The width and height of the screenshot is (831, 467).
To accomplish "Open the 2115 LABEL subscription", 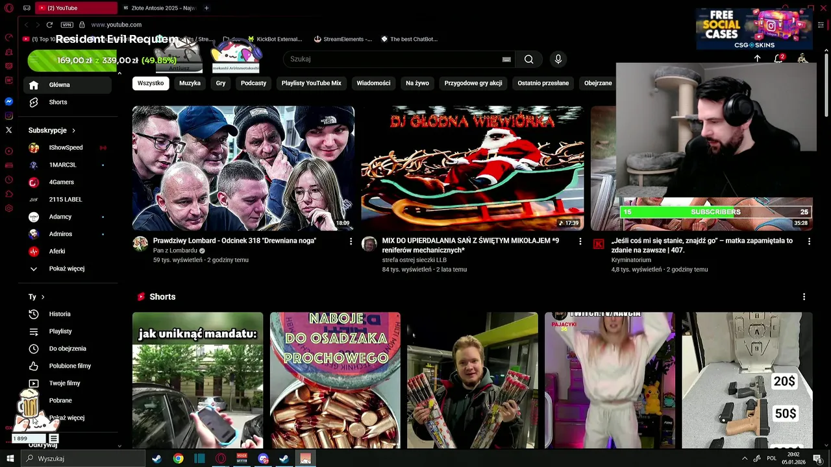I will (66, 199).
